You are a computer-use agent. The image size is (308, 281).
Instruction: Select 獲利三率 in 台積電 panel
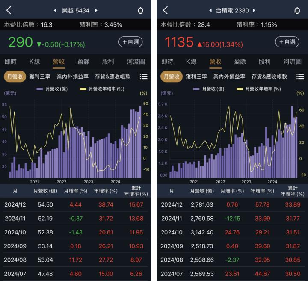[196, 77]
